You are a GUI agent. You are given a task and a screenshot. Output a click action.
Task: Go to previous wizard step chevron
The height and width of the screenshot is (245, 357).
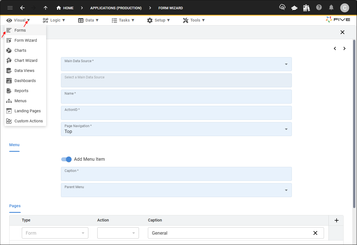coord(335,48)
